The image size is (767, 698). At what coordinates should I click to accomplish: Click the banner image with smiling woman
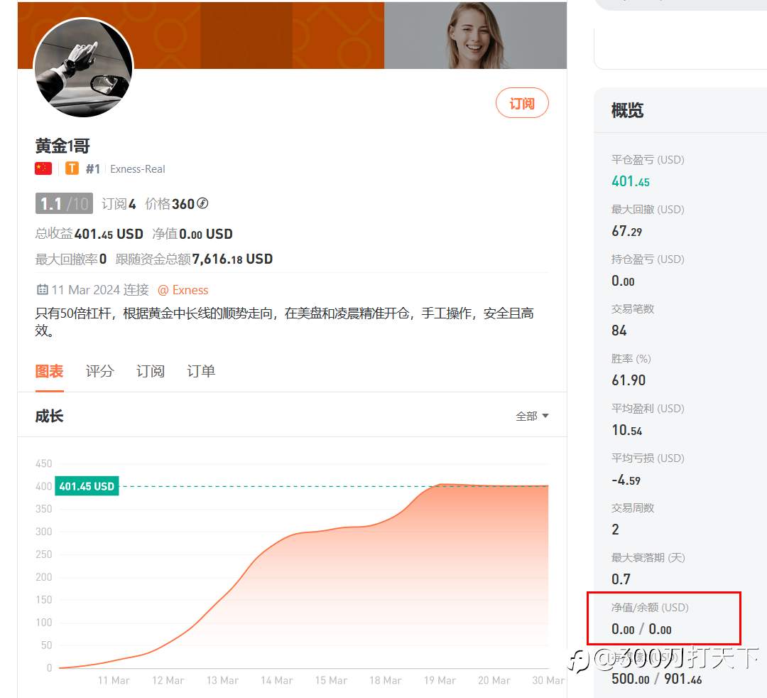click(475, 36)
